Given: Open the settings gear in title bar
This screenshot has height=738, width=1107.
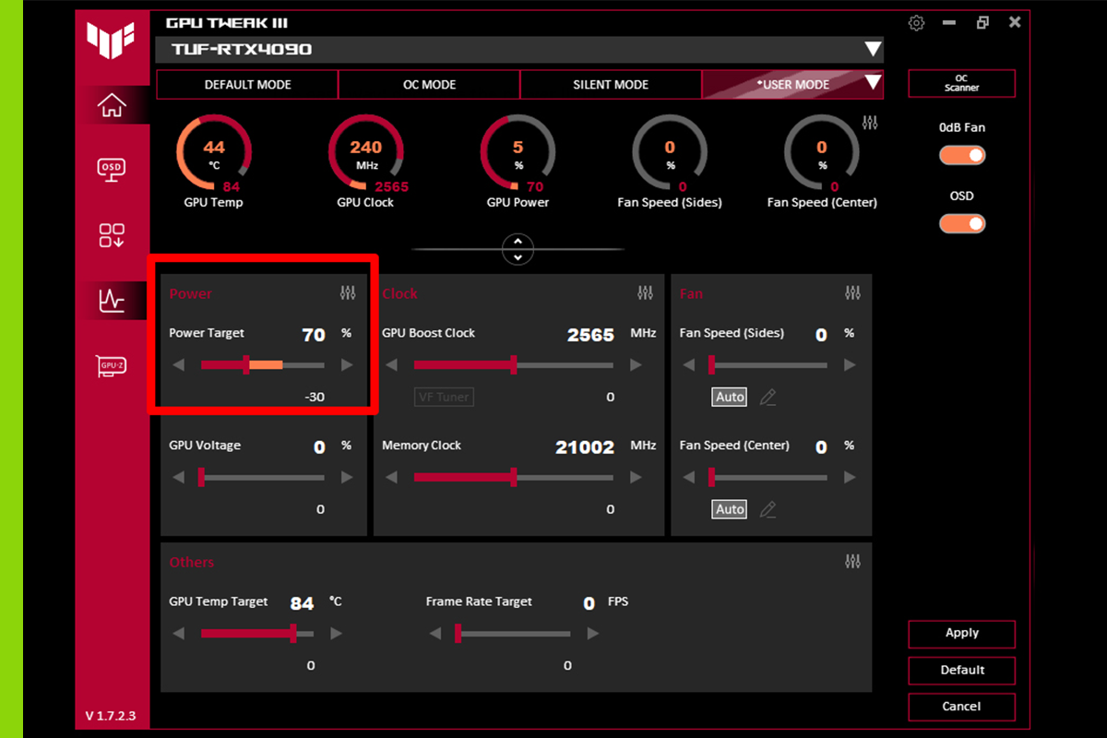Looking at the screenshot, I should (x=916, y=23).
